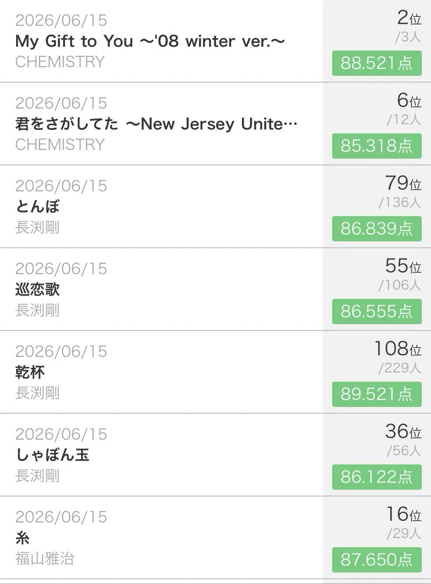Screen dimensions: 431x584
Task: Tap the 87.650点 score badge
Action: coord(376,560)
